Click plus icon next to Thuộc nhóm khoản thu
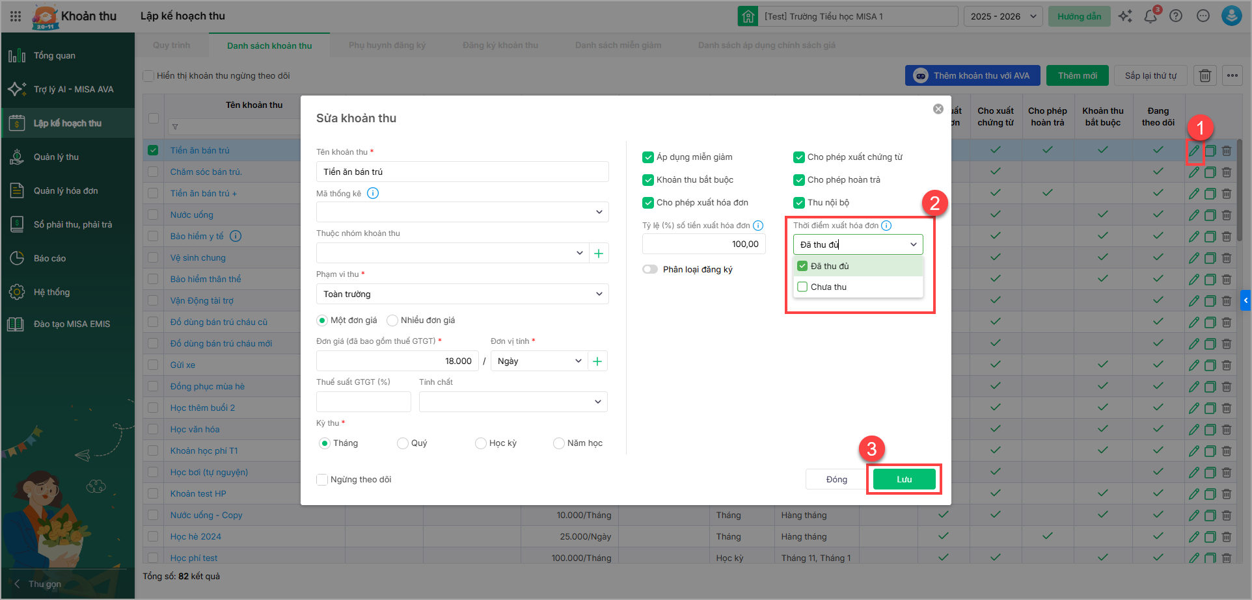 coord(599,253)
